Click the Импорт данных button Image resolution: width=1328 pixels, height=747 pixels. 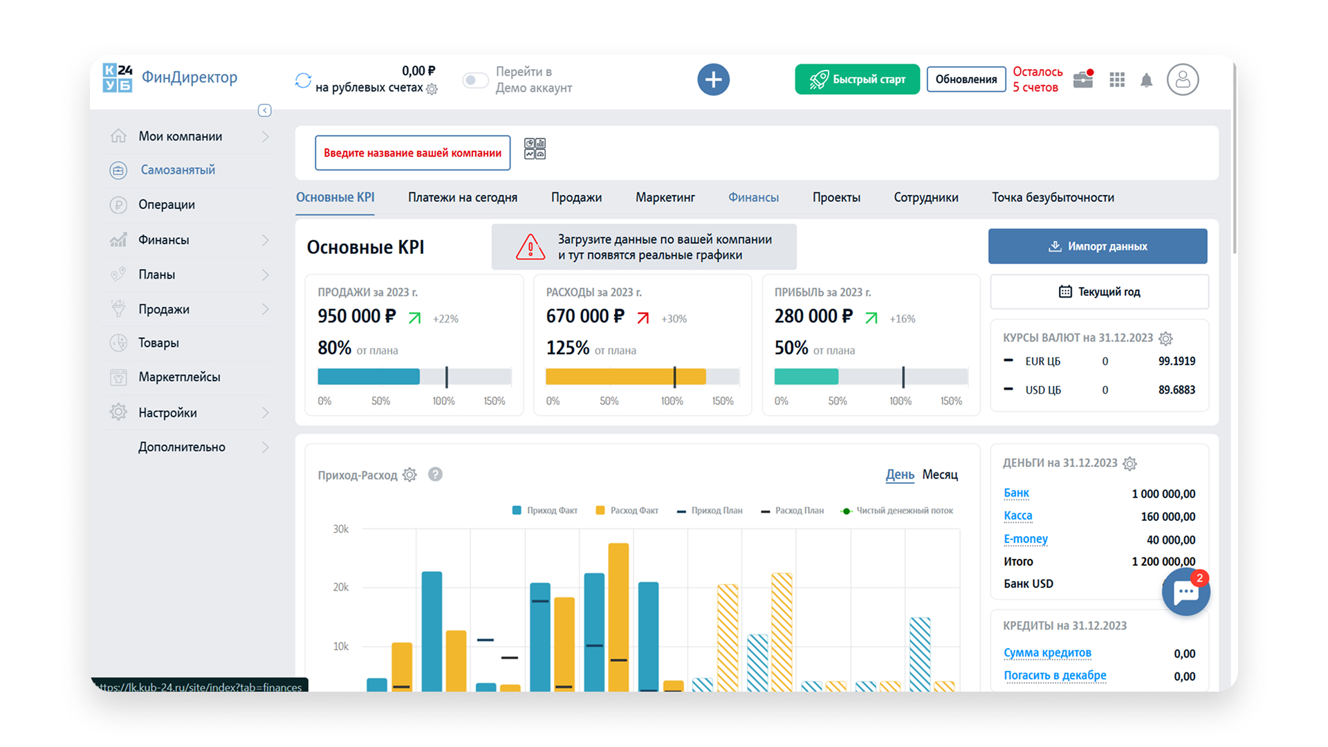point(1097,246)
